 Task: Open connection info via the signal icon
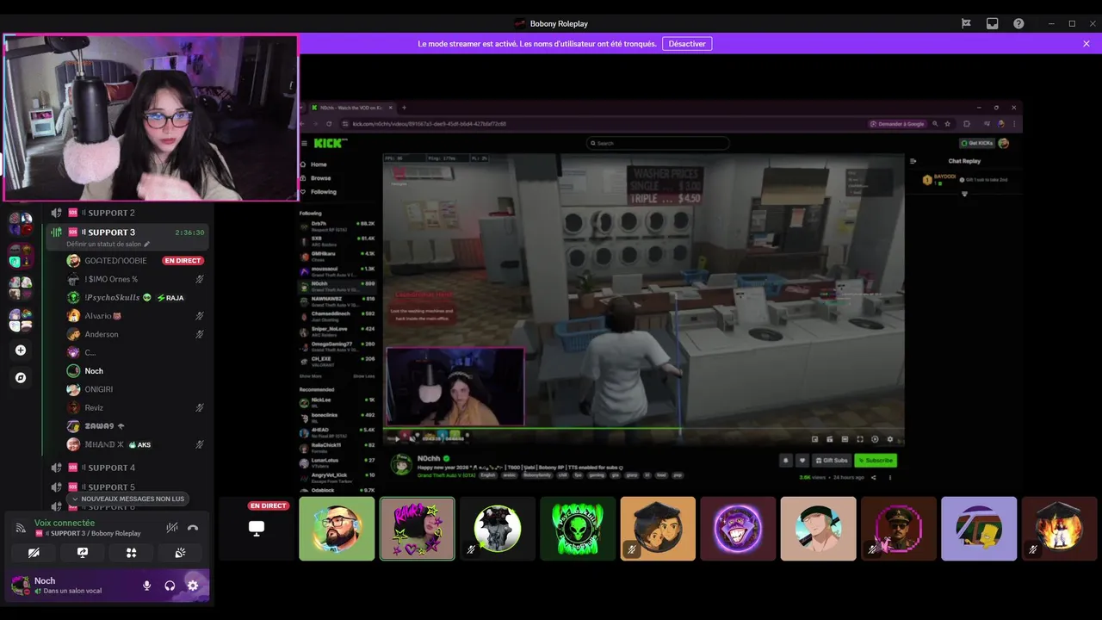coord(21,528)
